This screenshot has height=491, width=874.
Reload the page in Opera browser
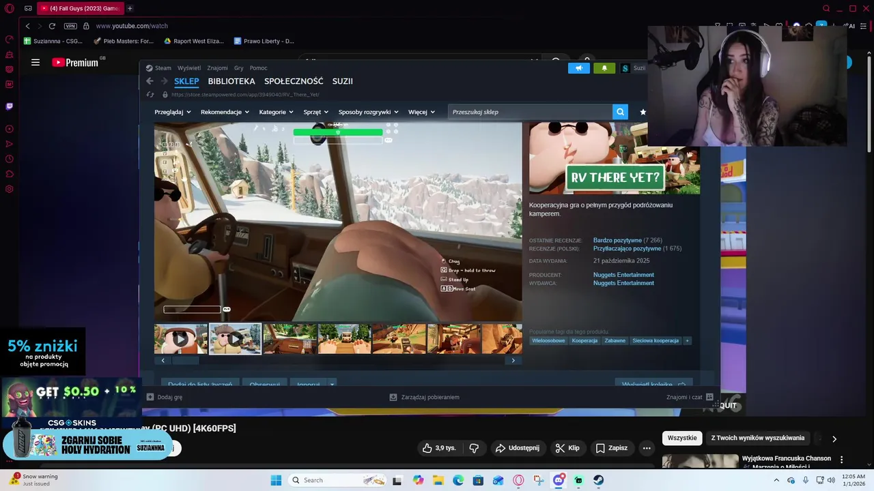(52, 26)
